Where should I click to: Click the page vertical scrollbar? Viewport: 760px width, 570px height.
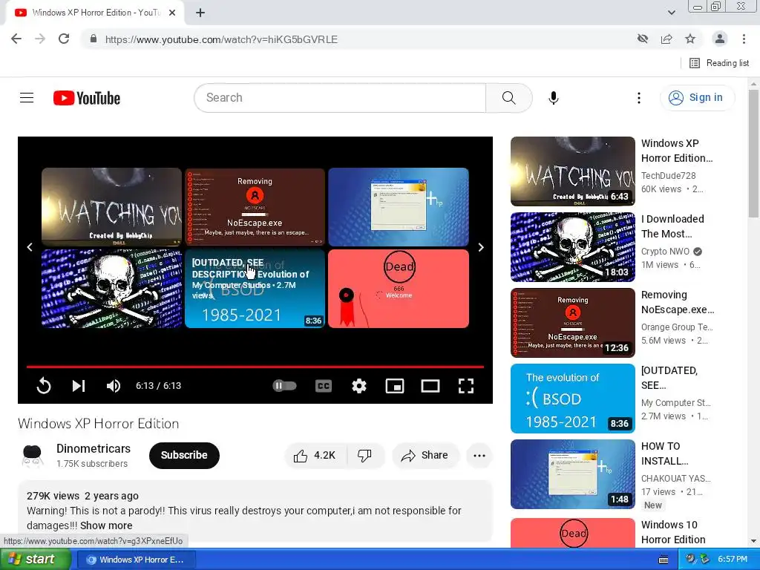click(753, 154)
